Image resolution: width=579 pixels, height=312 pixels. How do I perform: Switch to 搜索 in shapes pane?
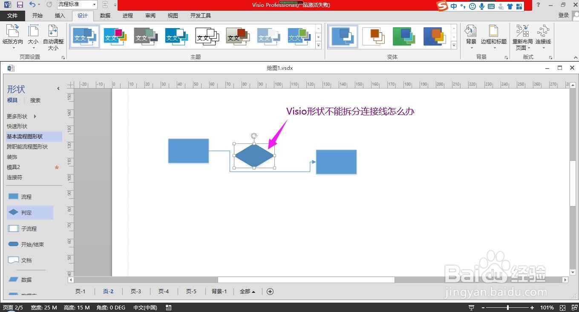tap(35, 100)
